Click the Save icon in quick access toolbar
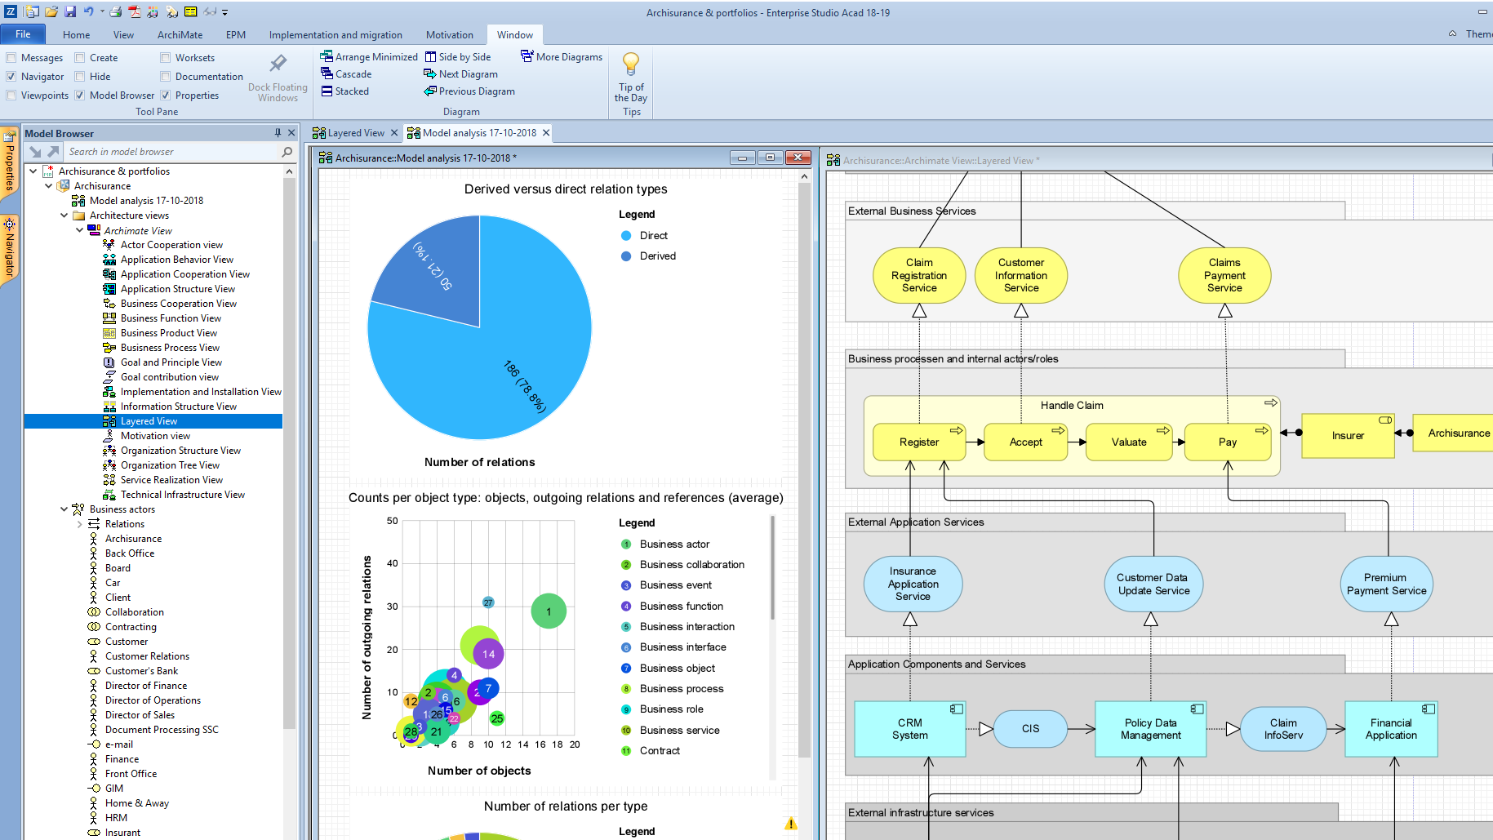 [70, 11]
